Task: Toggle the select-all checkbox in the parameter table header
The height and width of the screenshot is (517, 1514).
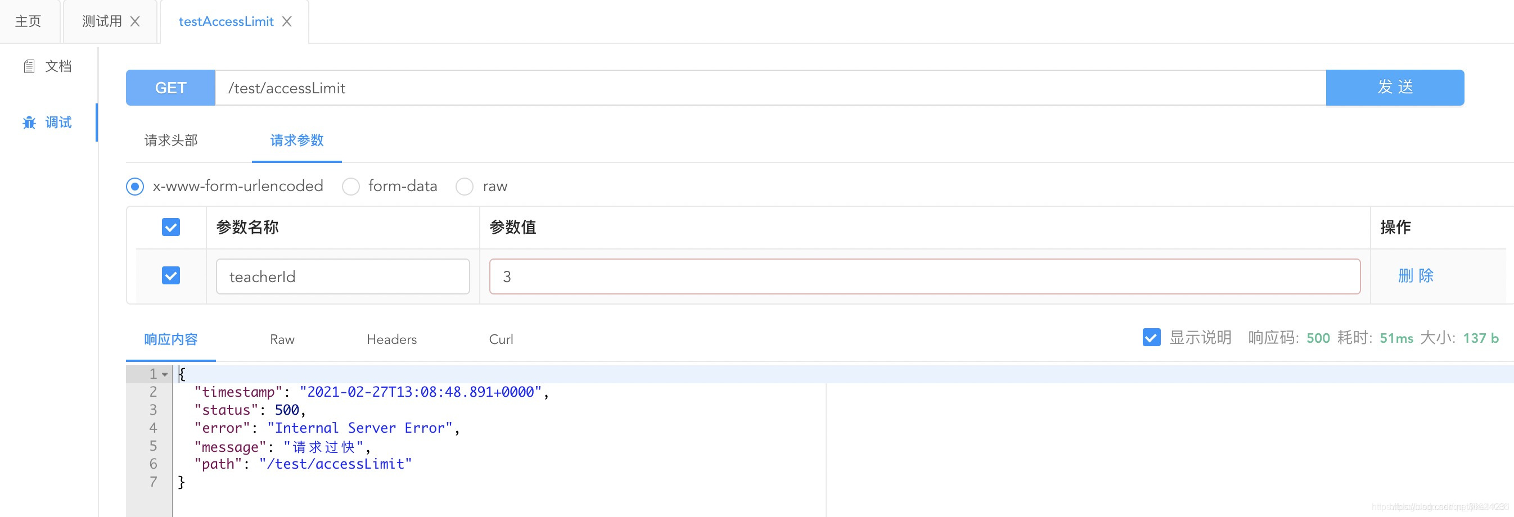Action: tap(171, 228)
